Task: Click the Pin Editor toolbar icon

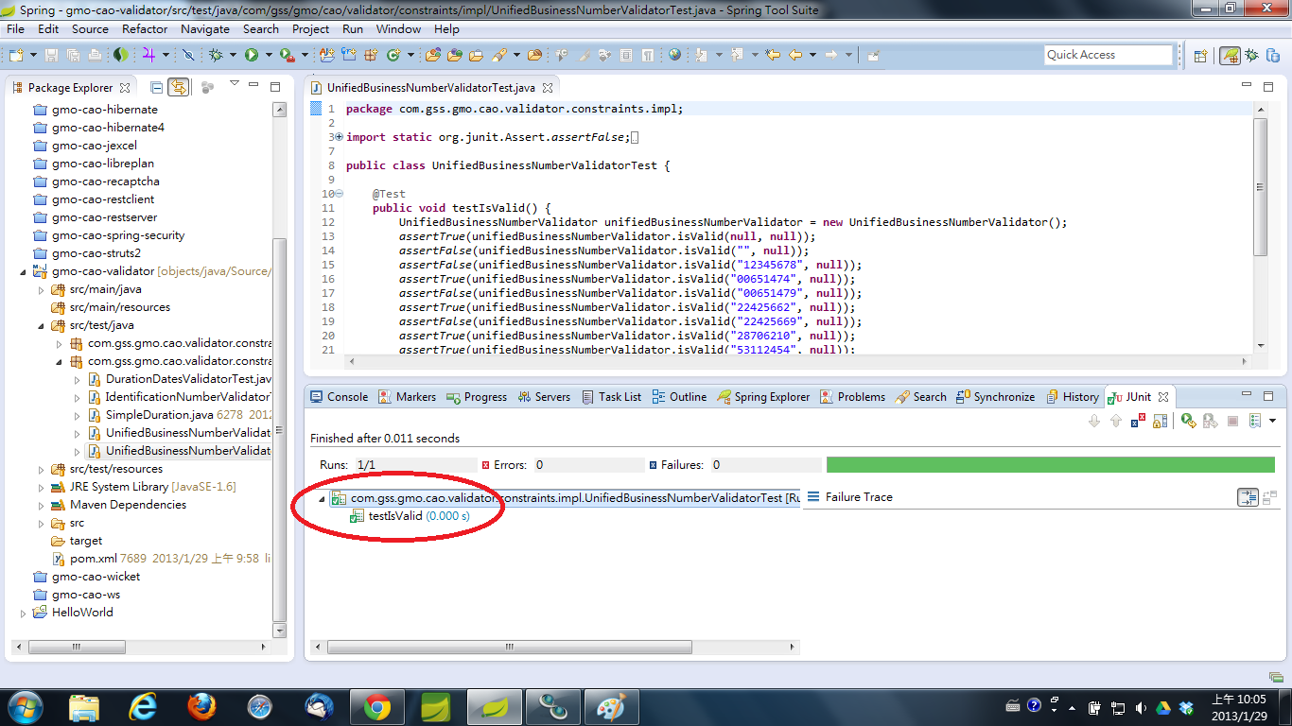Action: tap(873, 55)
